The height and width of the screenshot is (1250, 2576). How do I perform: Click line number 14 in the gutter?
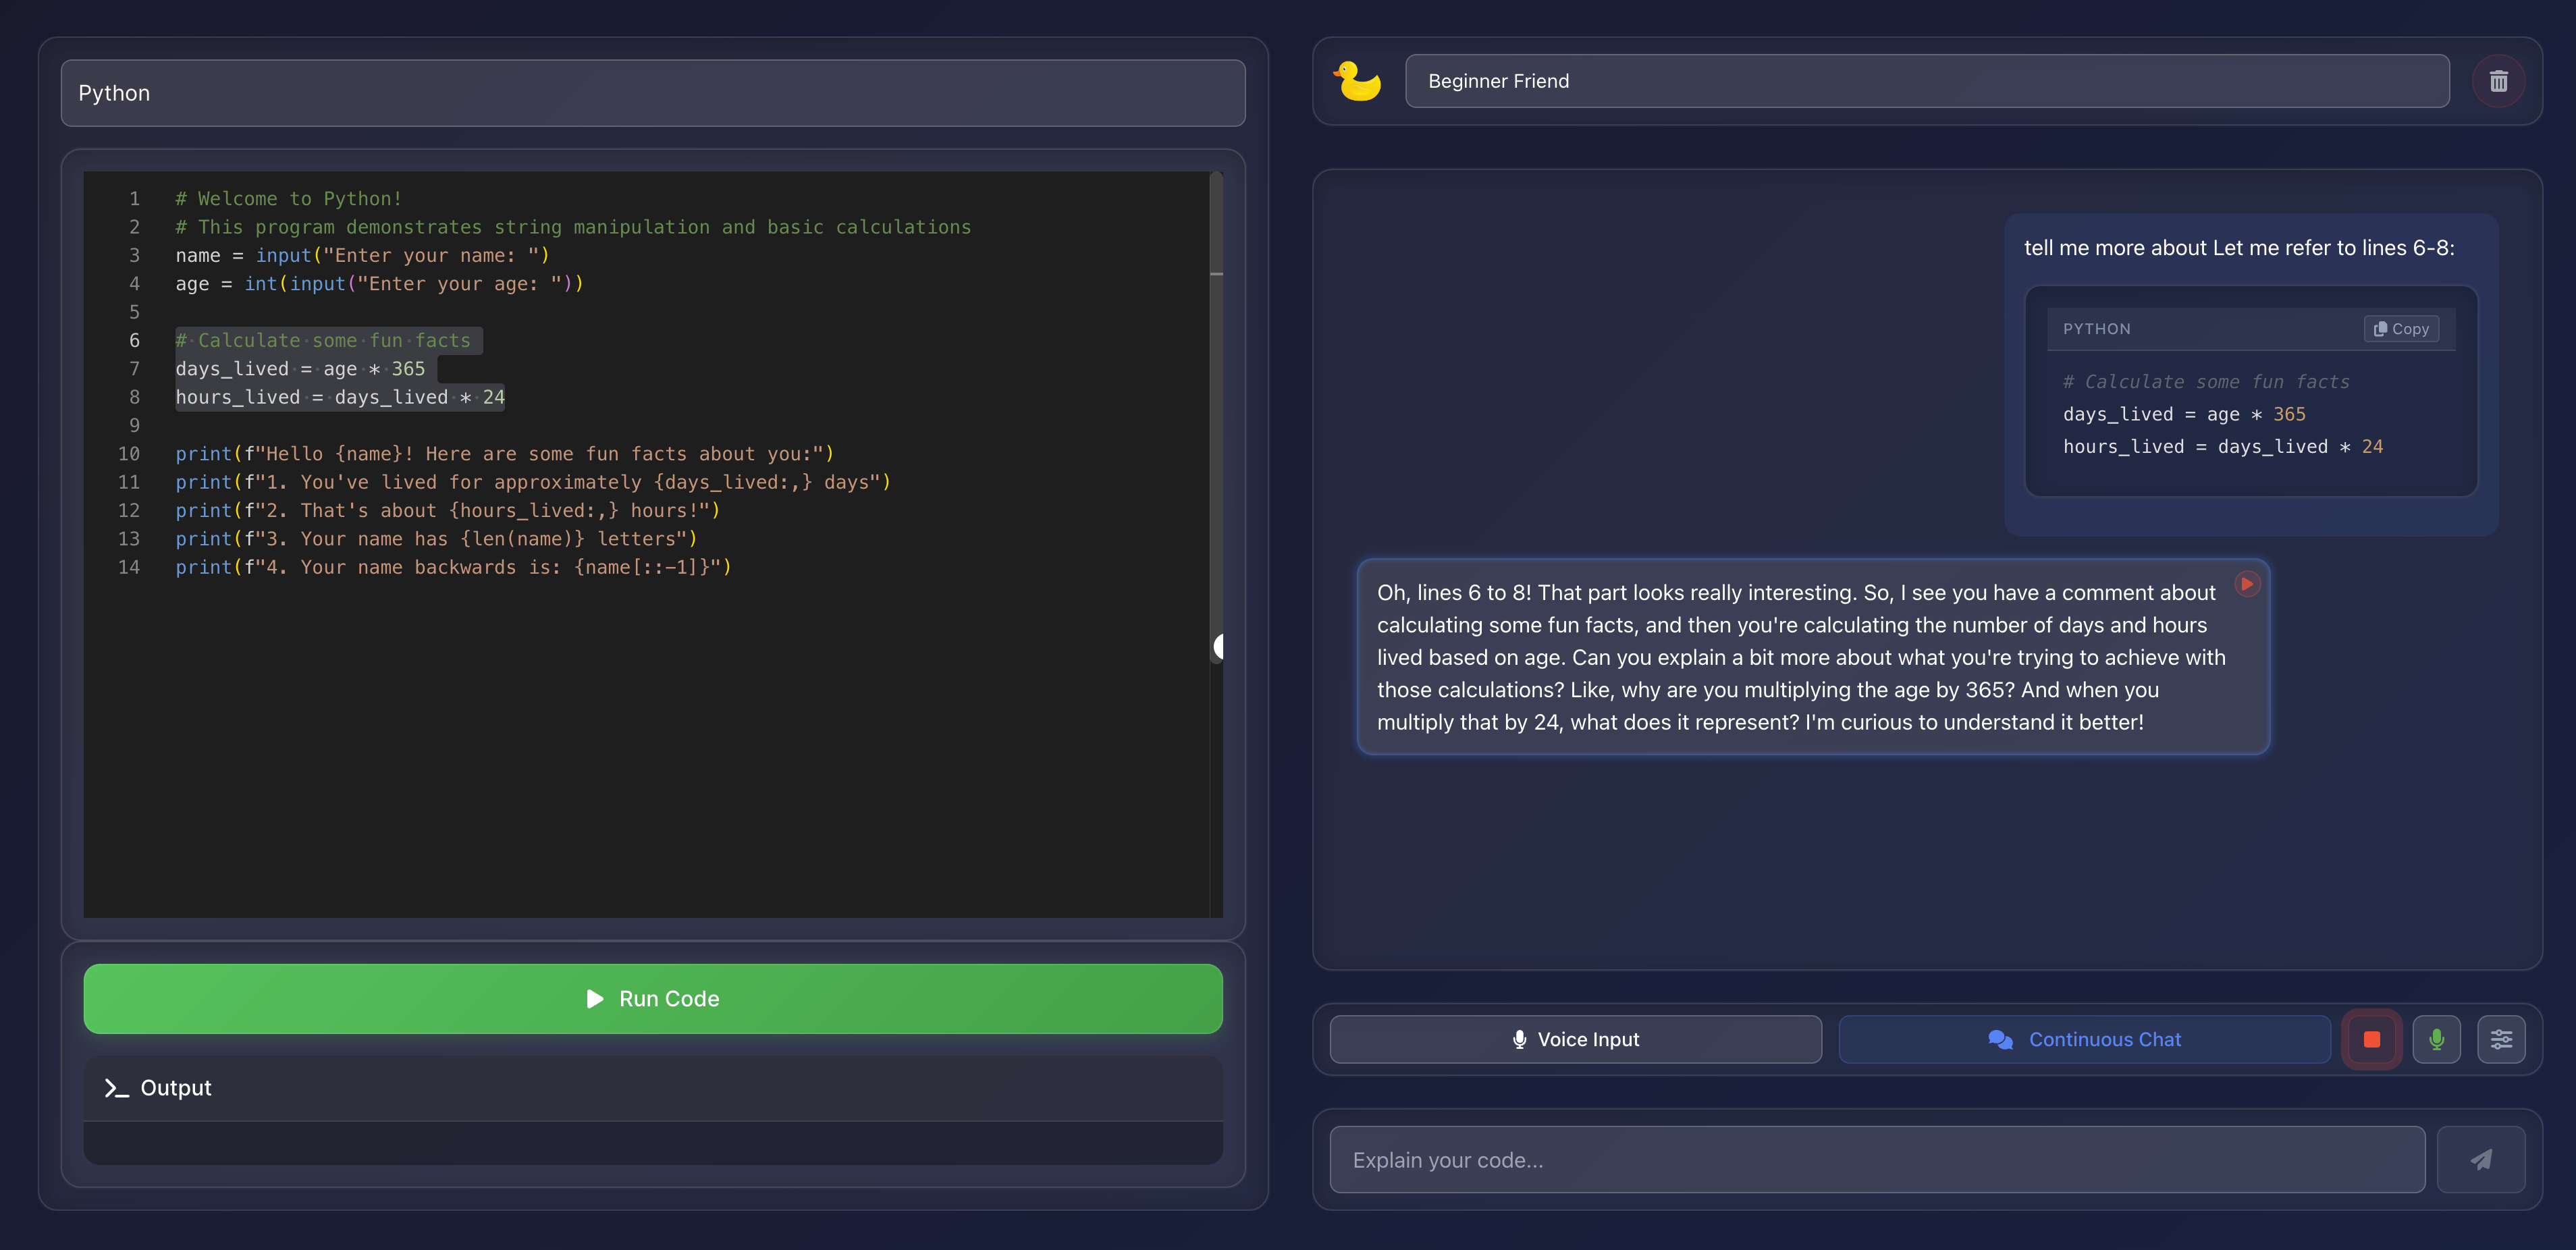129,568
